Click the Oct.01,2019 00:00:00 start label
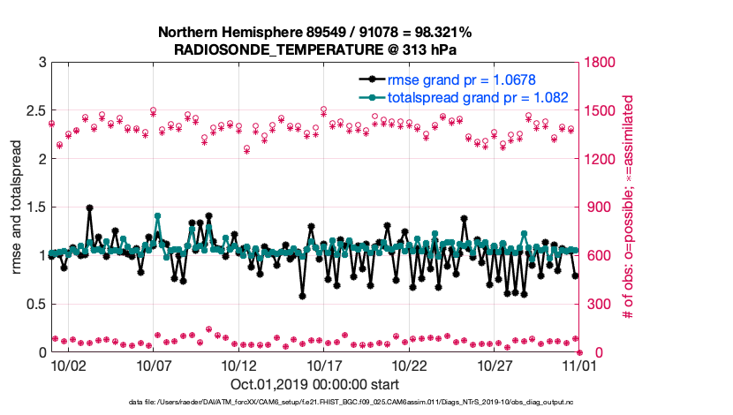The height and width of the screenshot is (415, 733). 314,384
